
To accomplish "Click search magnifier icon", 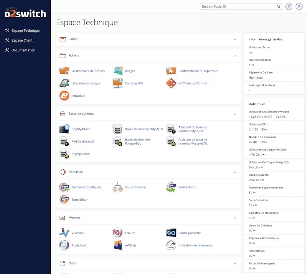I will coord(279,7).
